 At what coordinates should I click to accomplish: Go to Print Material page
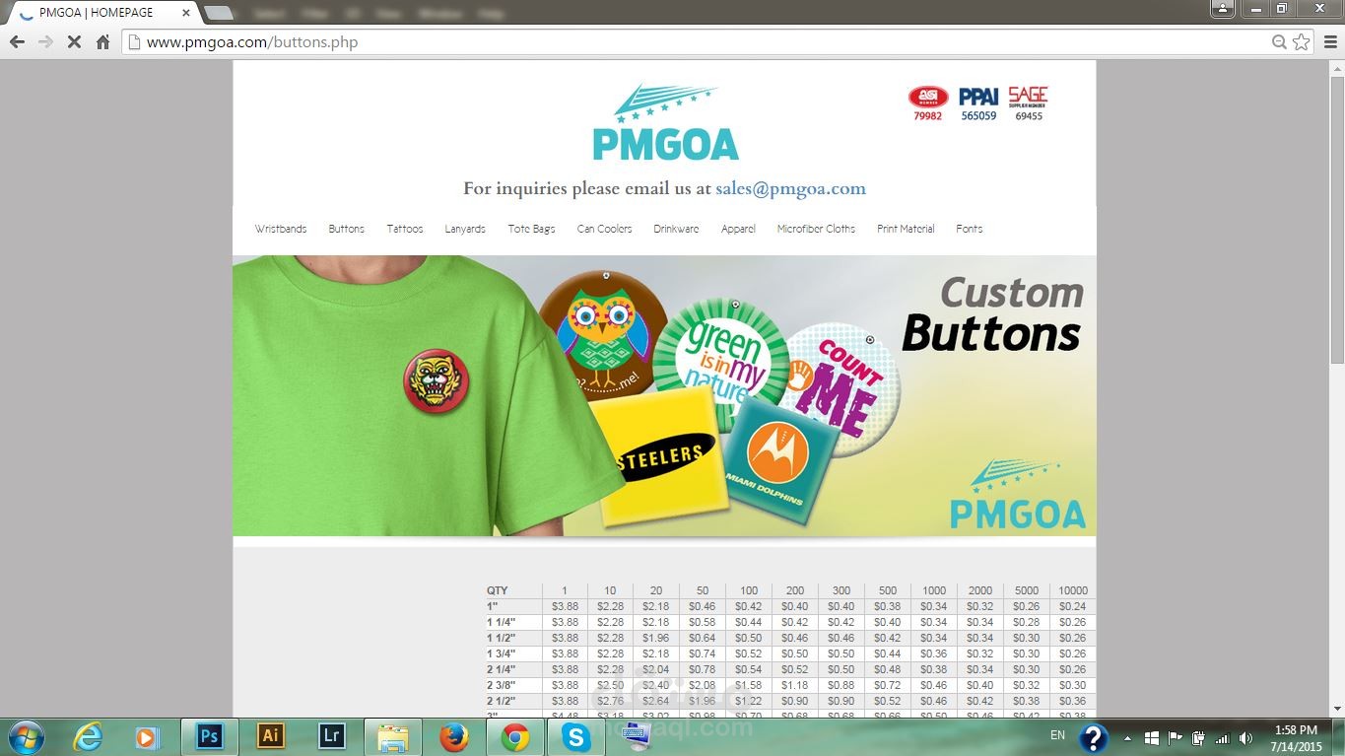pos(906,229)
